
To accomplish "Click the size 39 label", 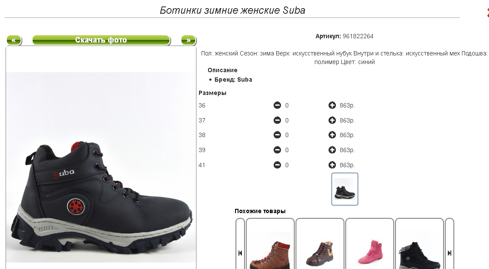I will tap(202, 150).
